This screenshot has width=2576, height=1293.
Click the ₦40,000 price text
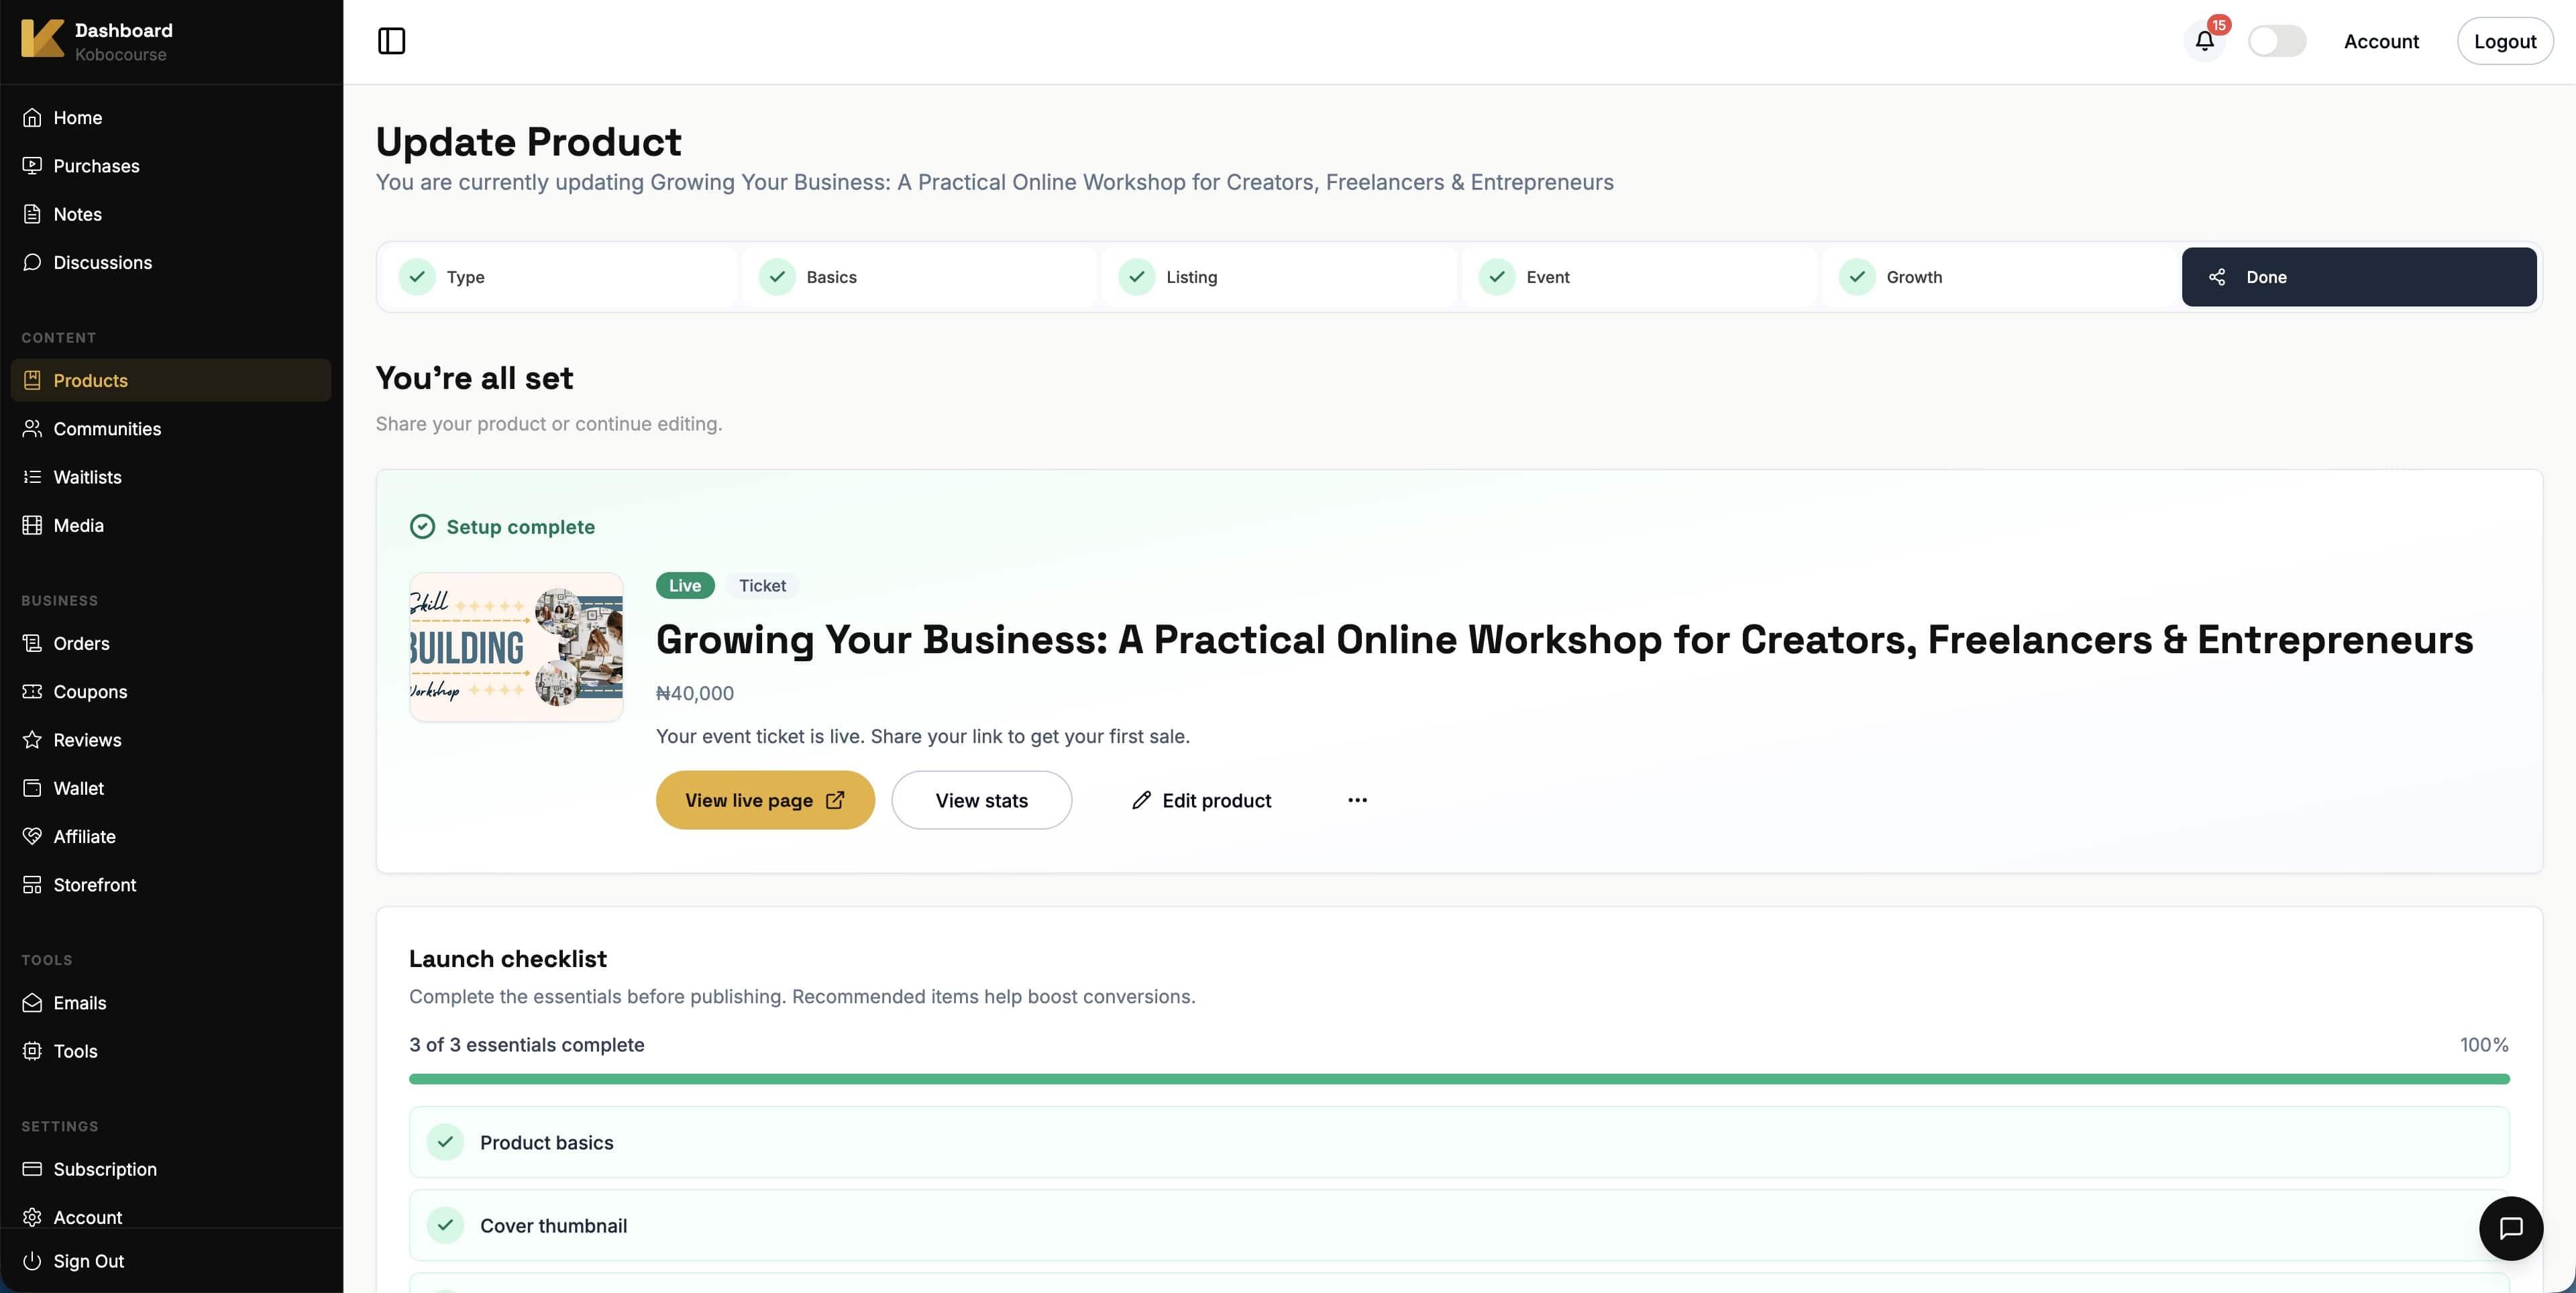click(x=695, y=693)
